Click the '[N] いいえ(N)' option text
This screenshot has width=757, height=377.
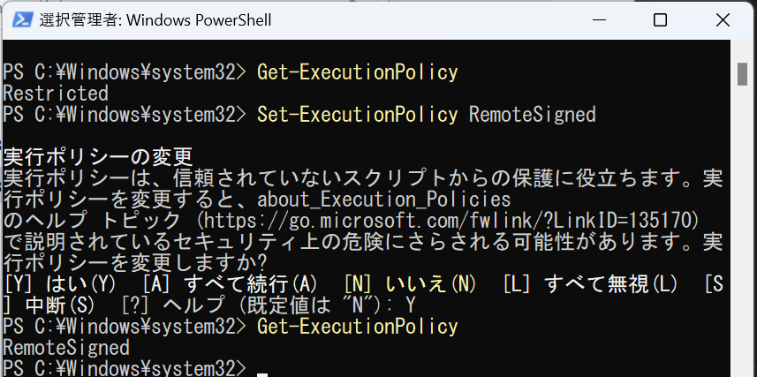point(411,285)
